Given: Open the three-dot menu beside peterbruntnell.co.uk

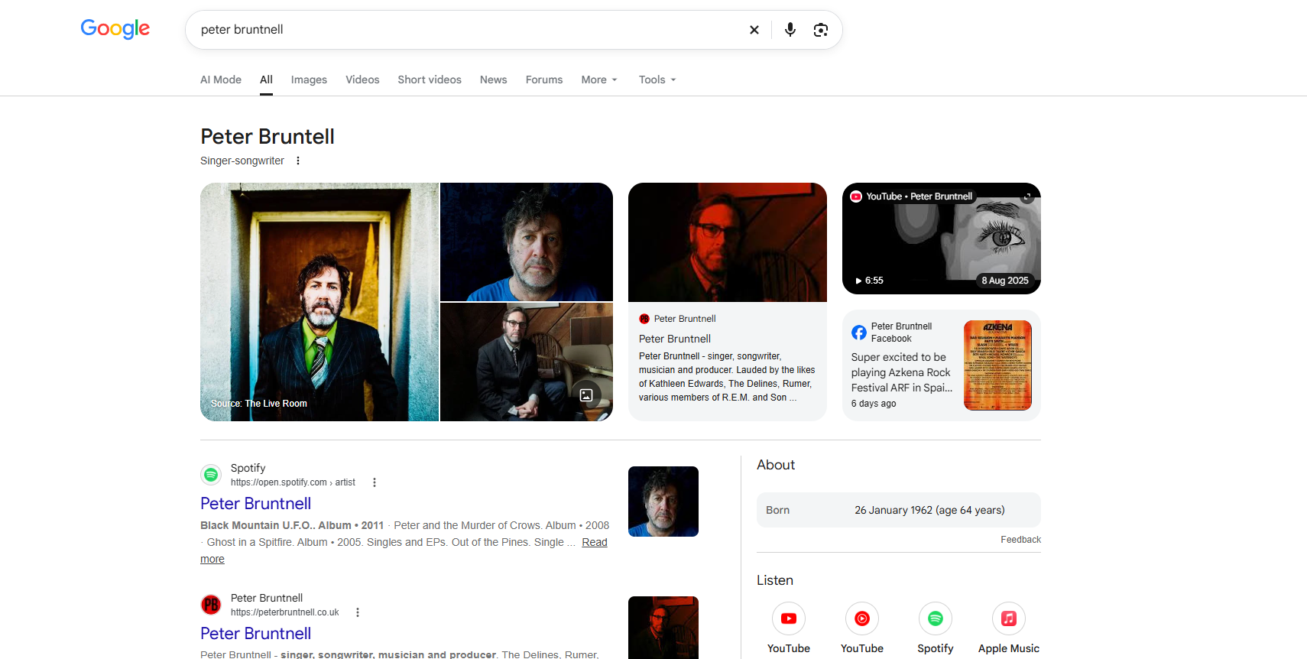Looking at the screenshot, I should tap(358, 612).
